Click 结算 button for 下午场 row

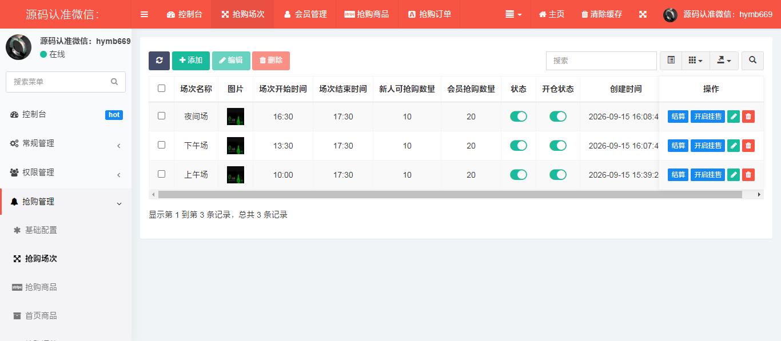coord(678,146)
